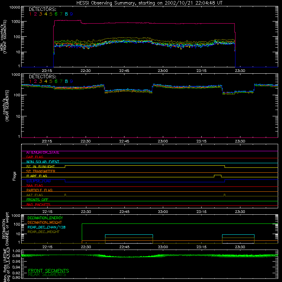Select detector 4 number in front segments legend

tap(46, 14)
